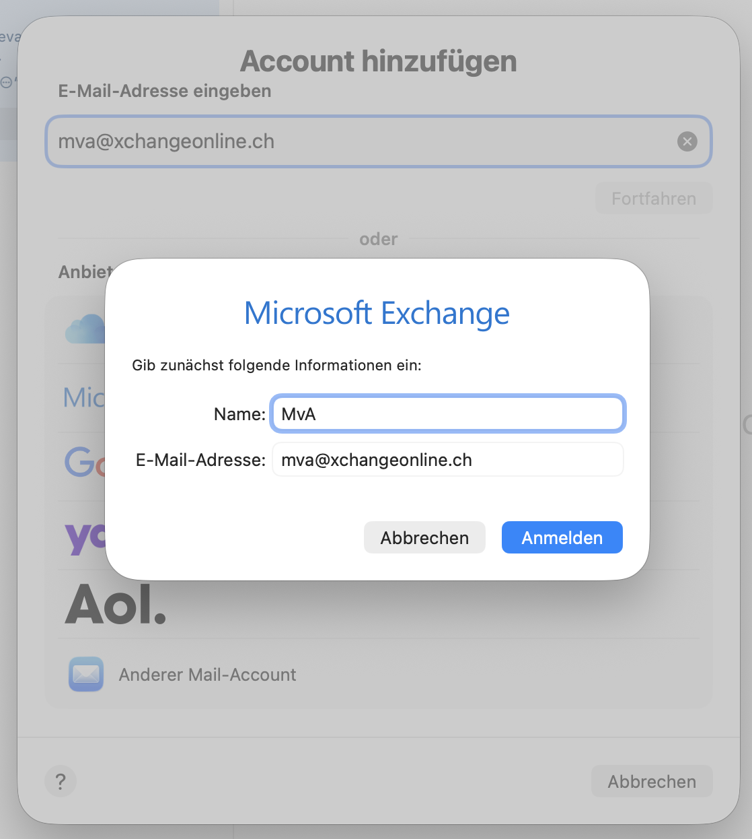752x839 pixels.
Task: Click the blue envelope mail icon
Action: pos(86,674)
